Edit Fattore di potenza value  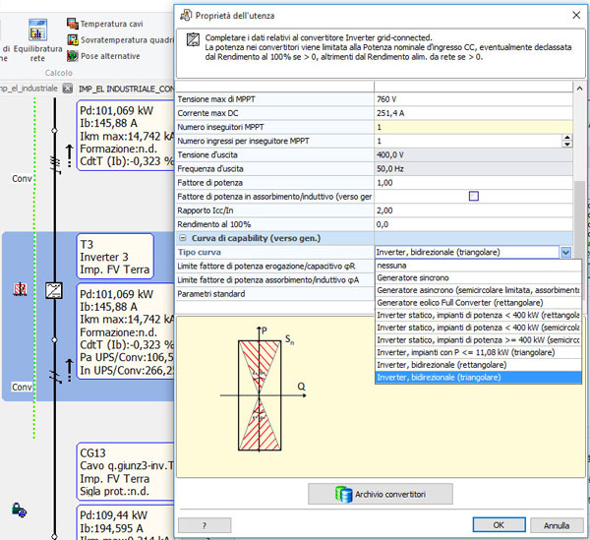[x=473, y=183]
